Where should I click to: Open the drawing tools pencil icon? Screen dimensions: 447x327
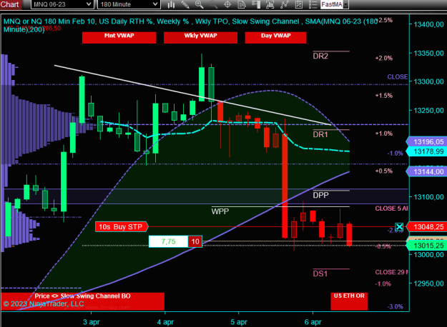coord(185,4)
